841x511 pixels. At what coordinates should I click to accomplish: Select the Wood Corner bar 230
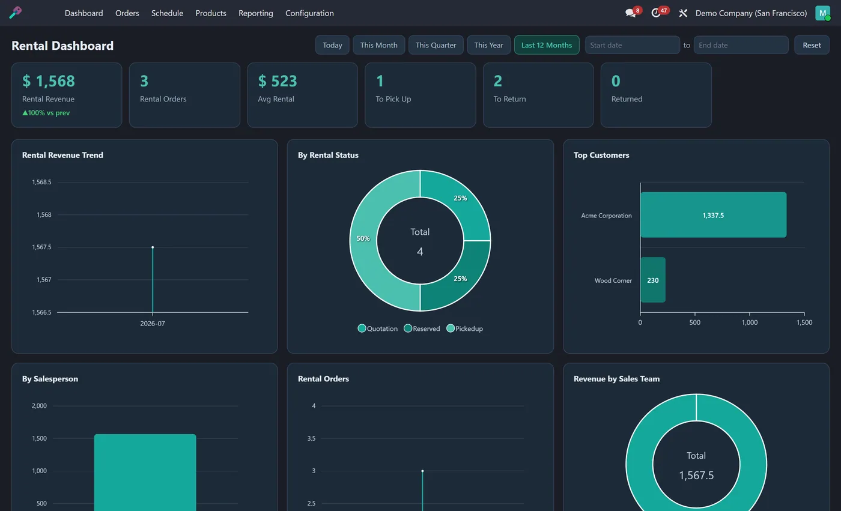[652, 280]
